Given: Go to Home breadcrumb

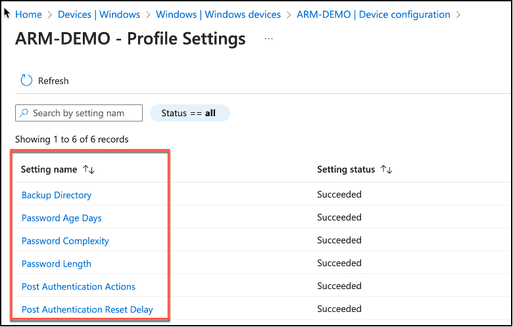Looking at the screenshot, I should point(28,14).
